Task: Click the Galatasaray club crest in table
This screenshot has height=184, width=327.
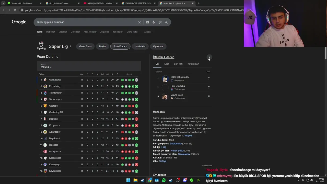Action: [45, 80]
